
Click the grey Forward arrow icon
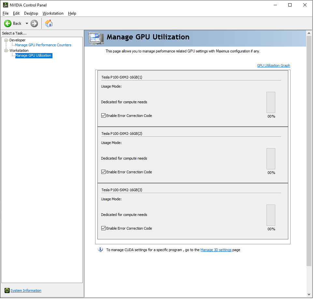[x=34, y=23]
